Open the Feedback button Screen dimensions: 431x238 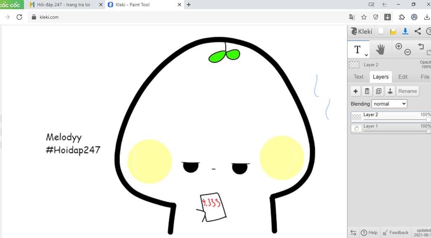396,233
